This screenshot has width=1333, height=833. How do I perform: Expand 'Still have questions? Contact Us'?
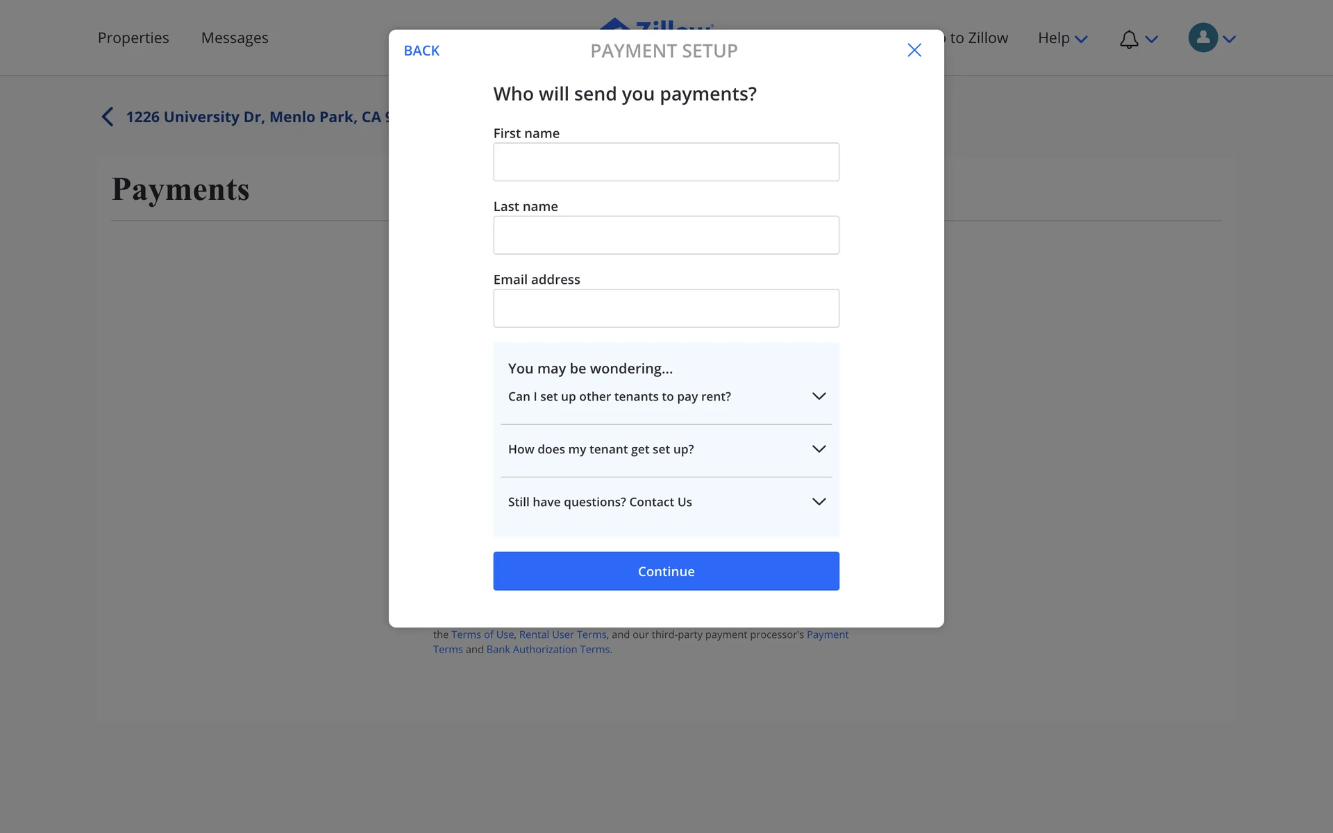[819, 502]
